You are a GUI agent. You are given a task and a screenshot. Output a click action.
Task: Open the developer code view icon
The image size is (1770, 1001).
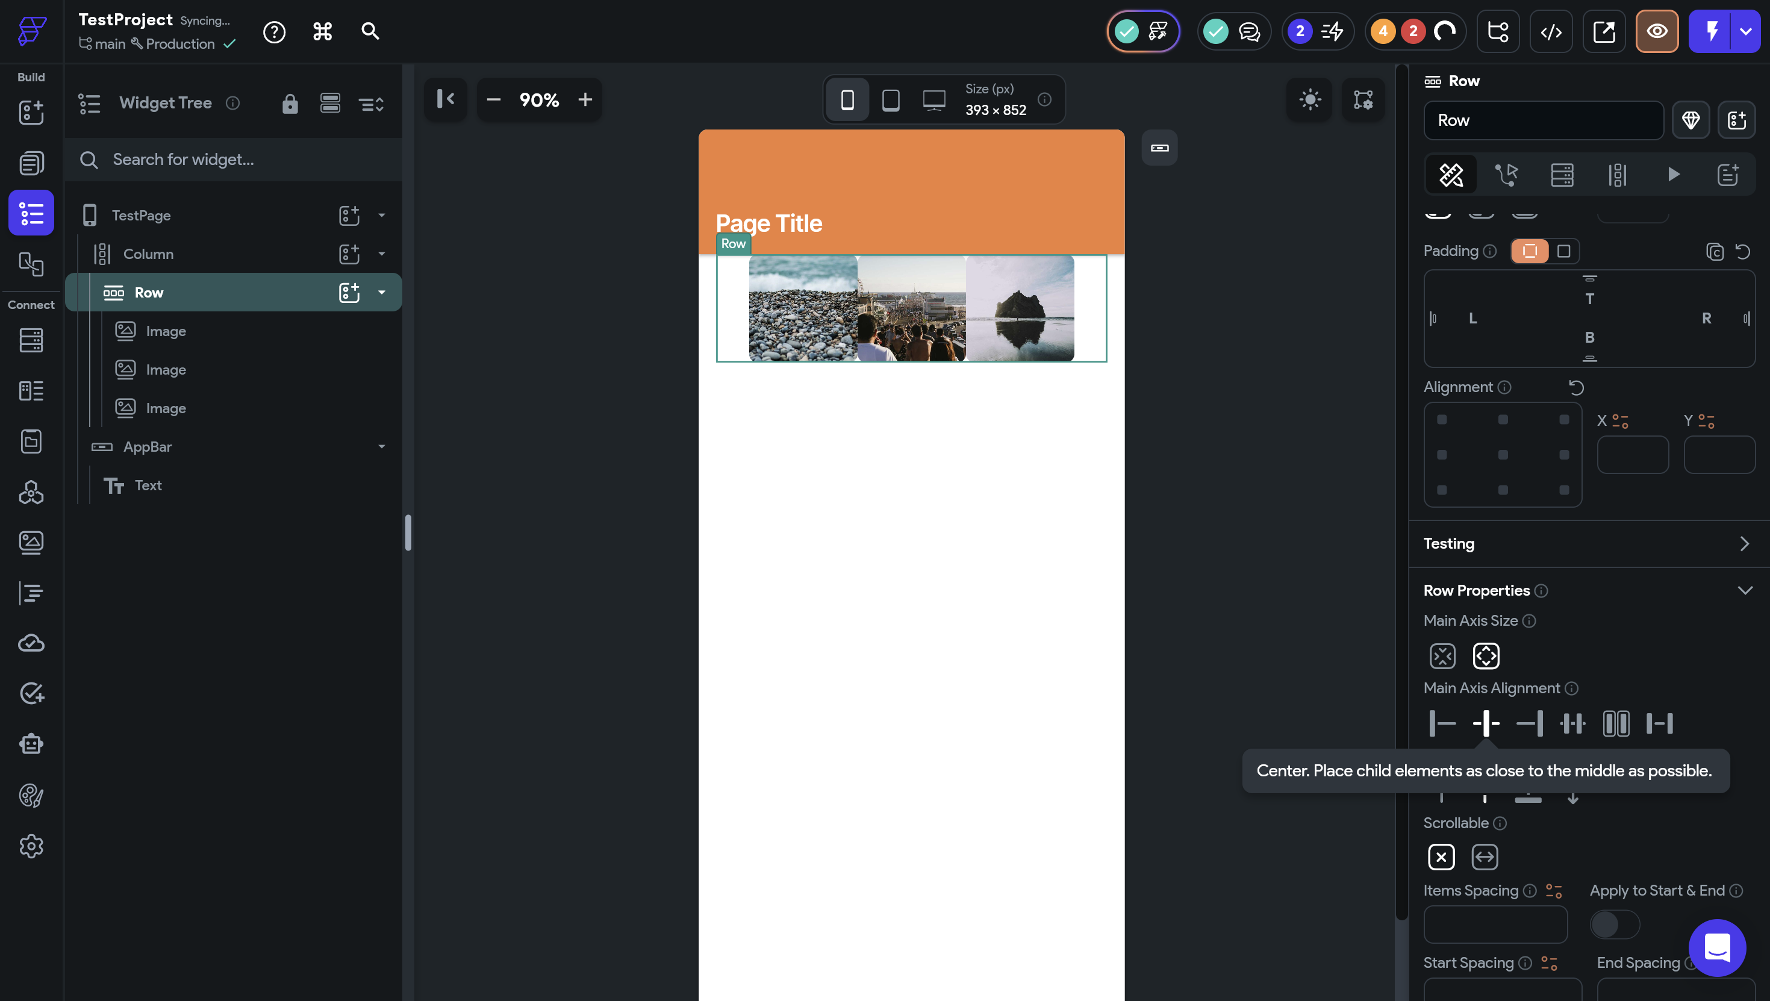point(1551,32)
